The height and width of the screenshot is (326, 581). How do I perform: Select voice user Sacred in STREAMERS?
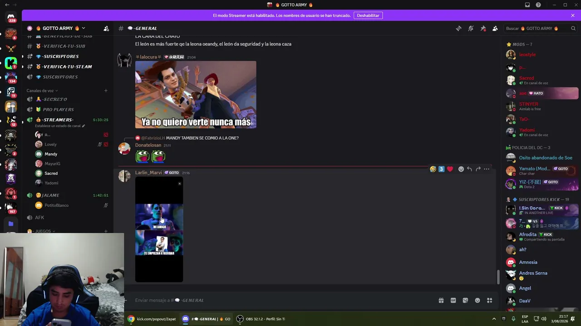tap(51, 173)
